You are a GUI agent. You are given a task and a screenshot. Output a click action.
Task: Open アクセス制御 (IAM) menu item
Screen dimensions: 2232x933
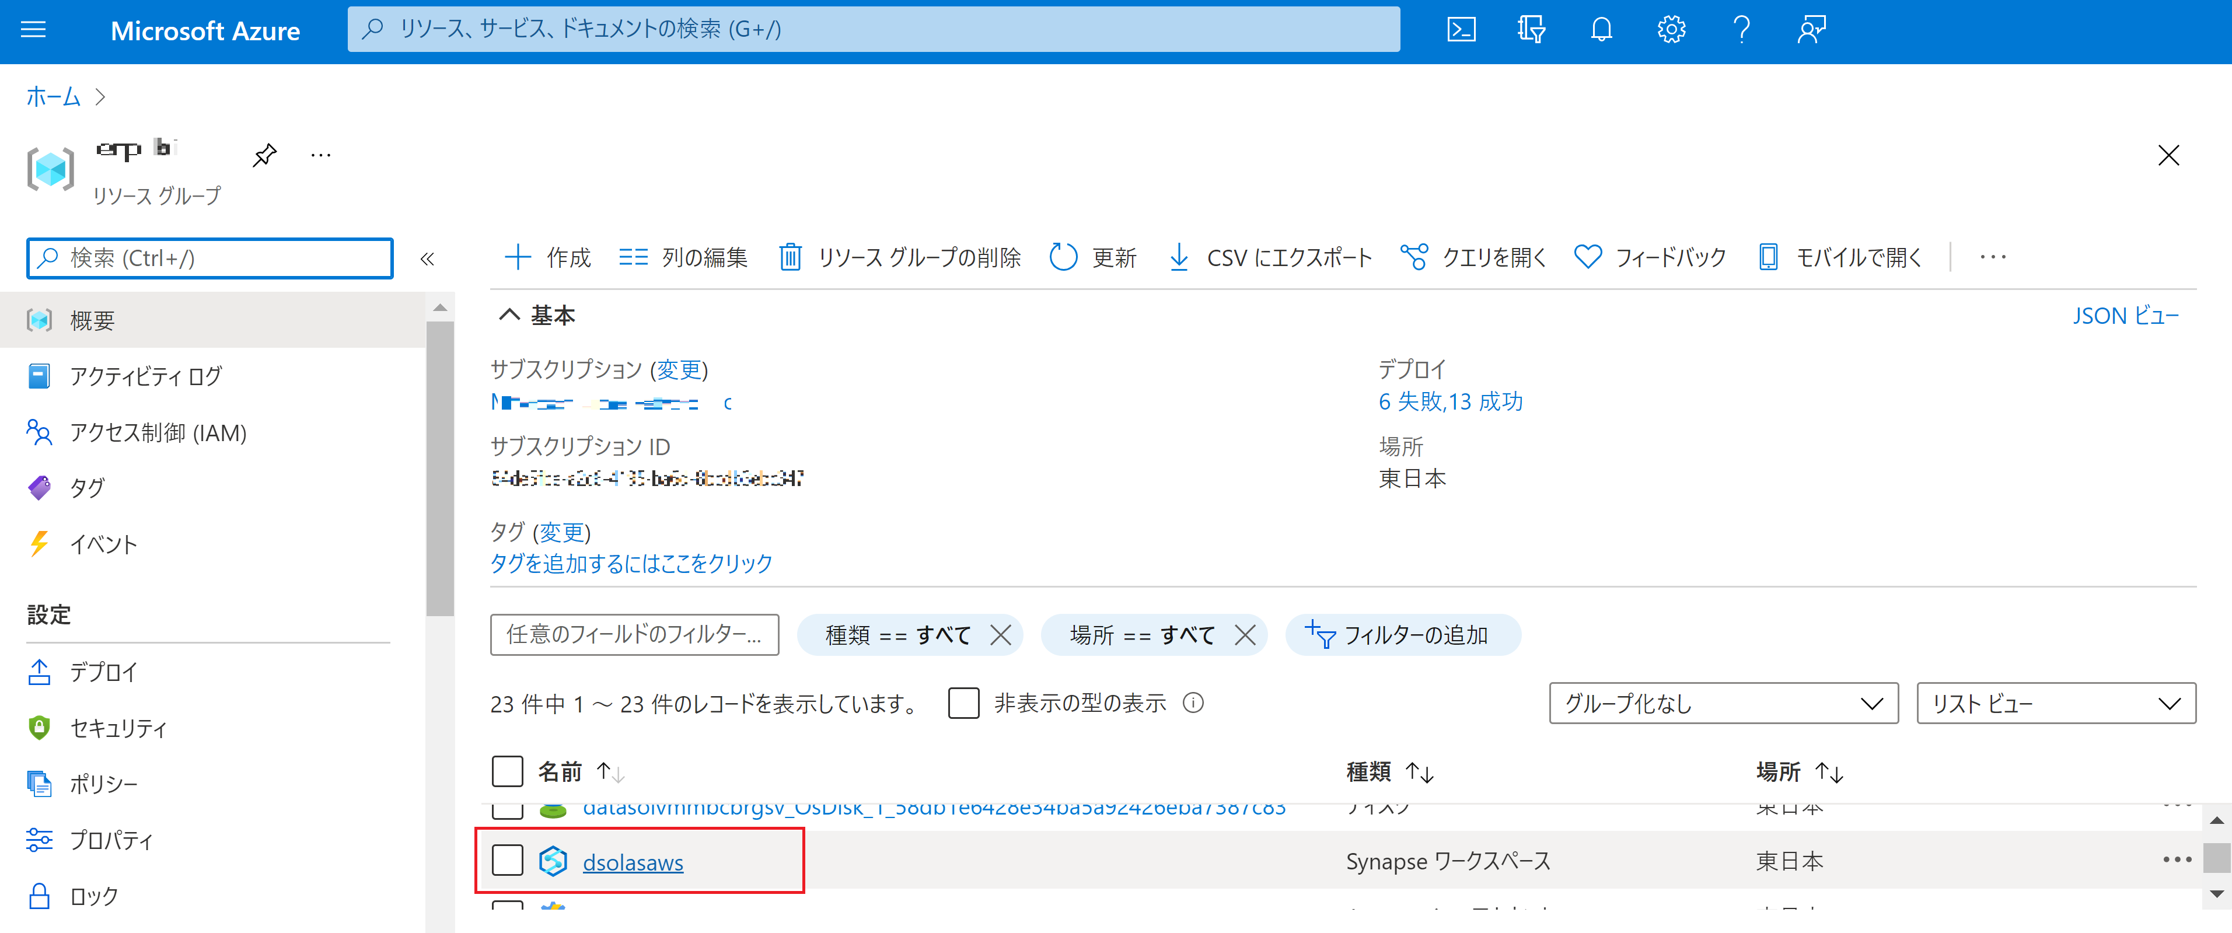tap(158, 432)
